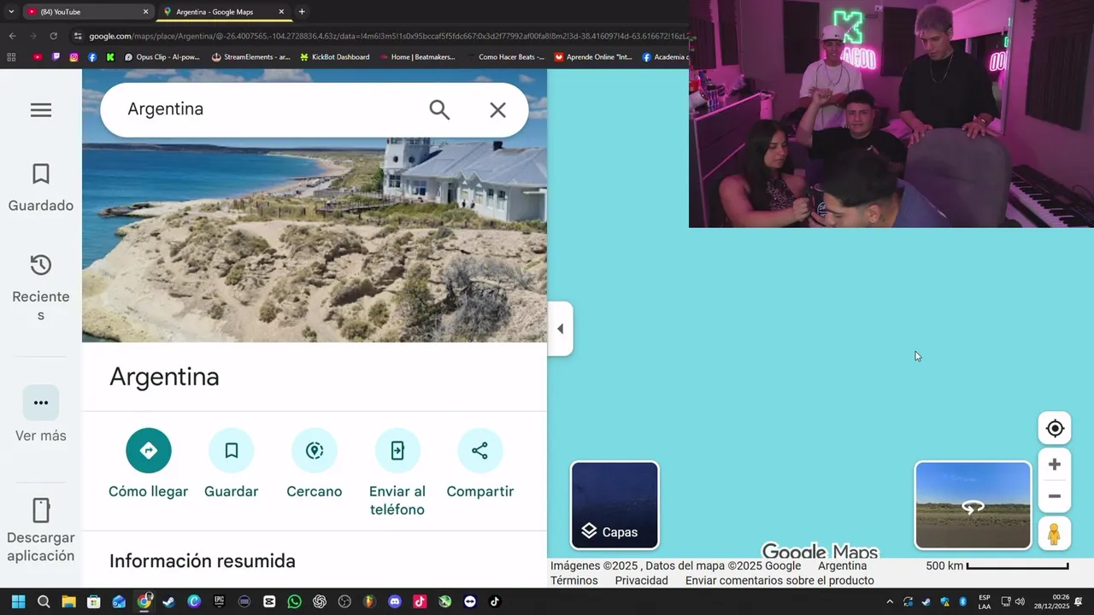The width and height of the screenshot is (1094, 615).
Task: Open the ESP LAA language switcher
Action: (x=985, y=601)
